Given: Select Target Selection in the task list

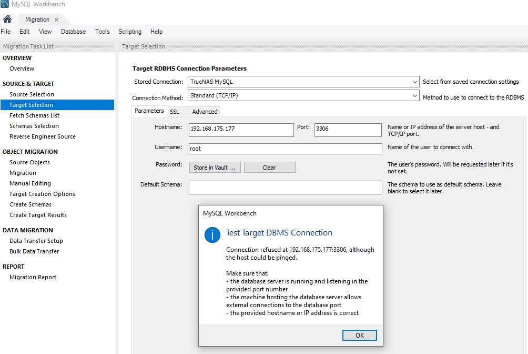Looking at the screenshot, I should tap(57, 105).
